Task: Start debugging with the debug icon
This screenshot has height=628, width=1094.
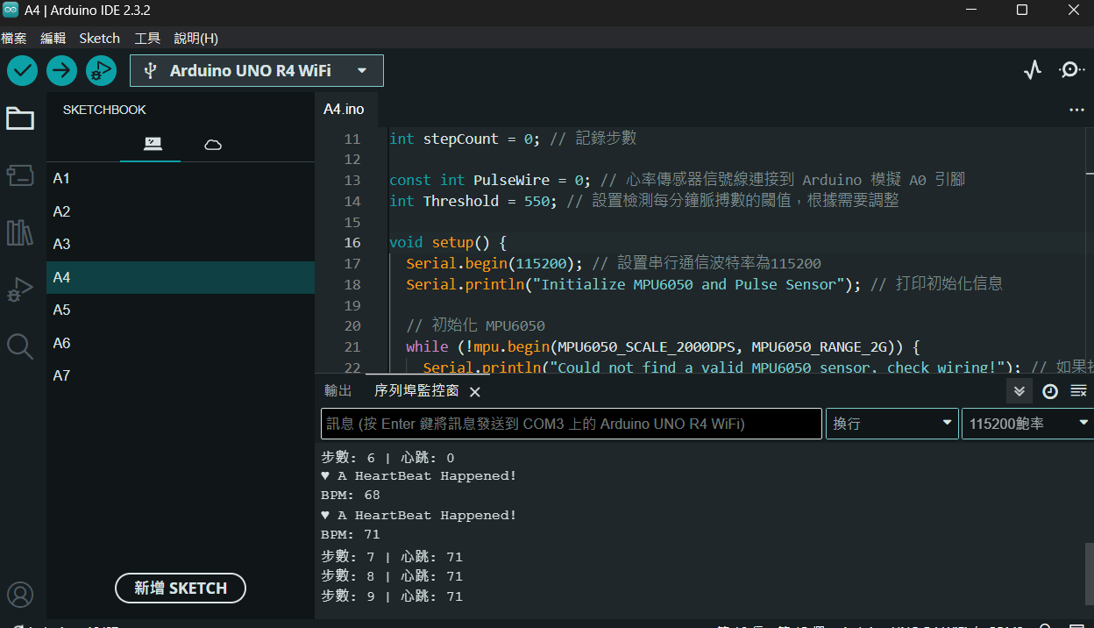Action: coord(101,70)
